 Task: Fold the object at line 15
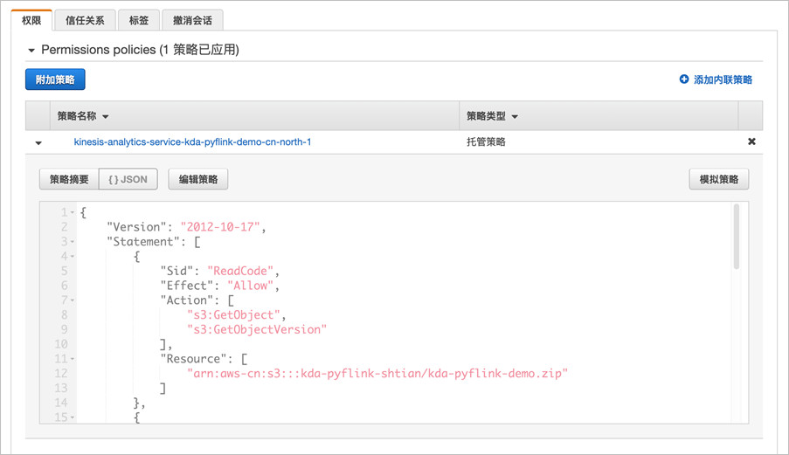73,417
